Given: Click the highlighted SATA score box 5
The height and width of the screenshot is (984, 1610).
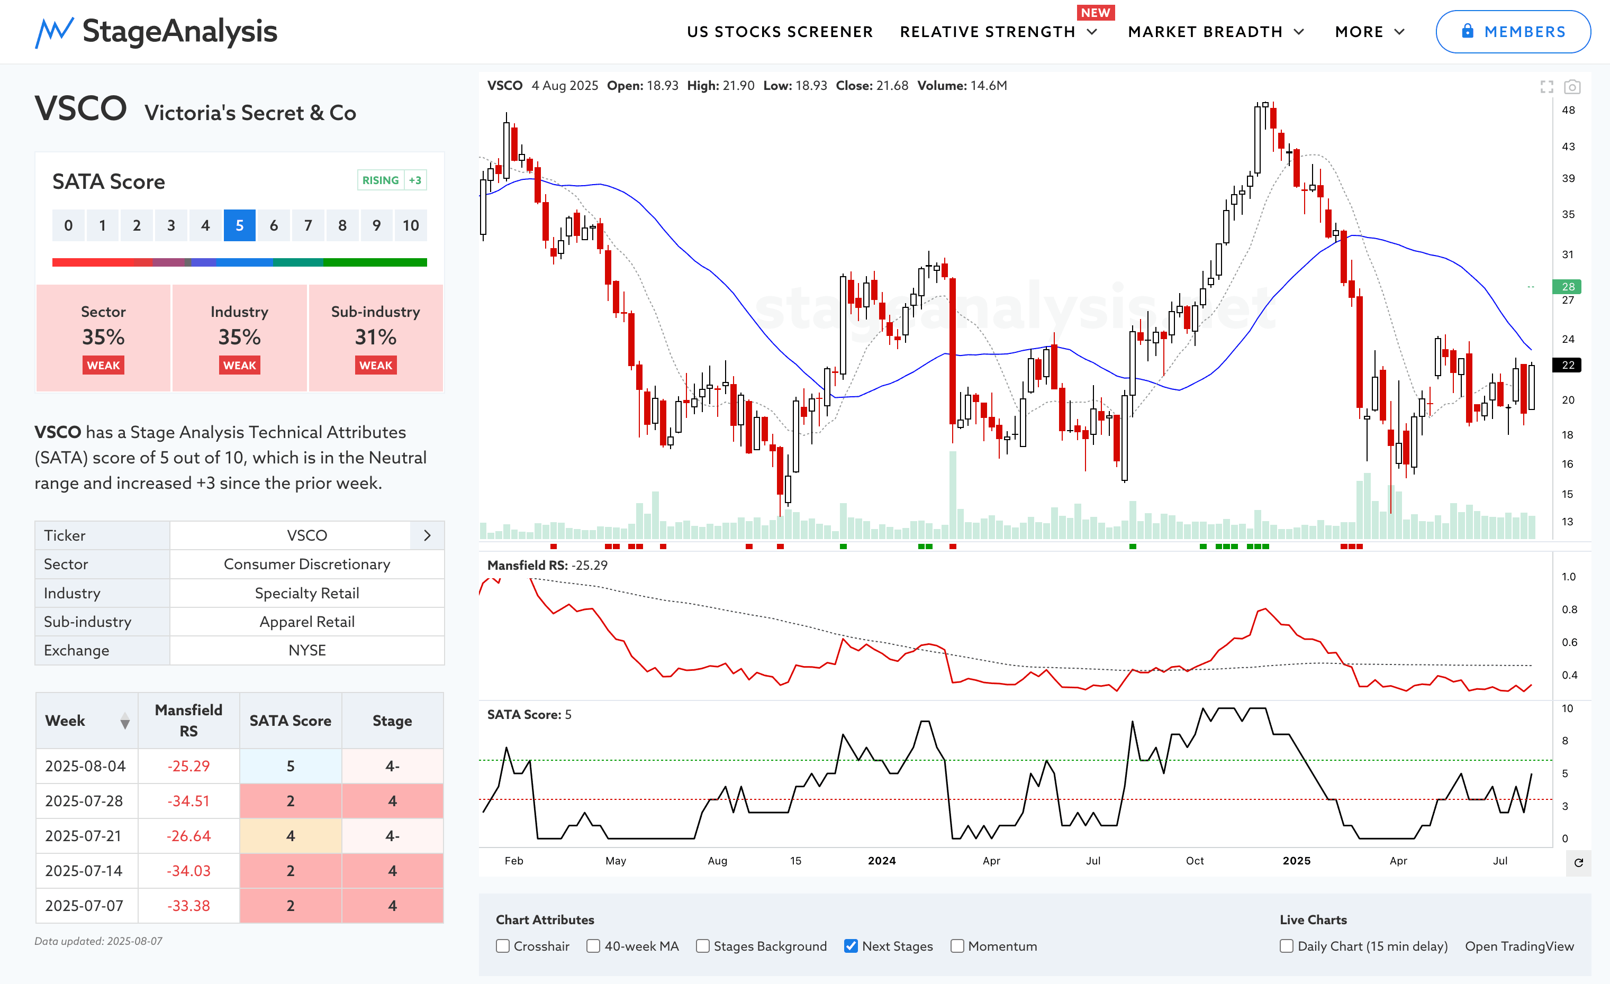Looking at the screenshot, I should point(239,225).
